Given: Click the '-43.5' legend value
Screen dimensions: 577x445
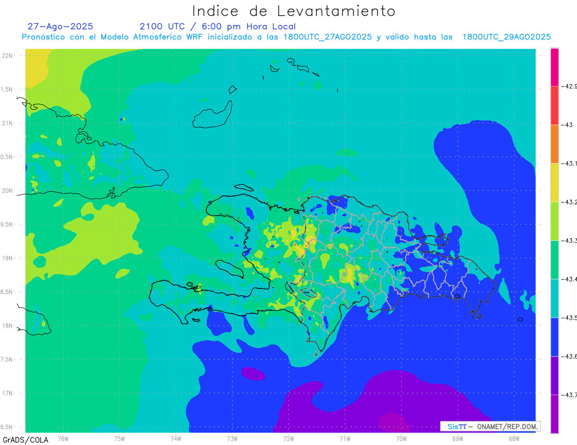Looking at the screenshot, I should pos(569,318).
